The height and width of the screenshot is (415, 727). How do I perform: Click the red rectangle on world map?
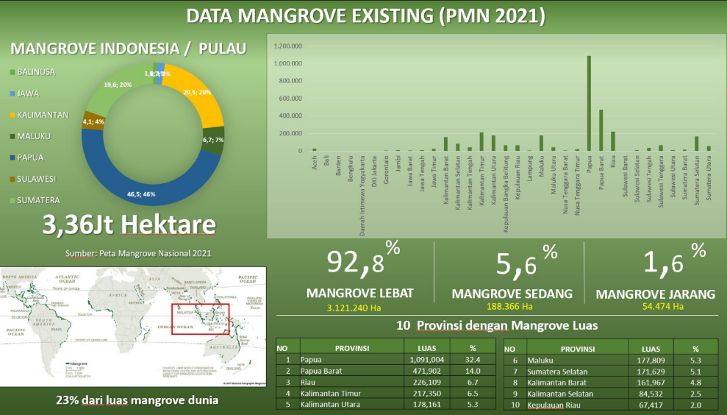(200, 319)
